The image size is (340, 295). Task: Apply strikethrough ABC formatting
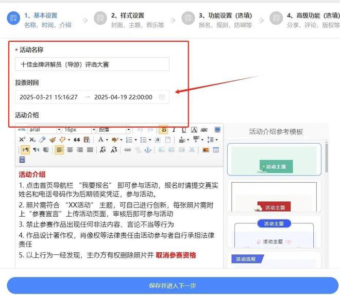(204, 130)
